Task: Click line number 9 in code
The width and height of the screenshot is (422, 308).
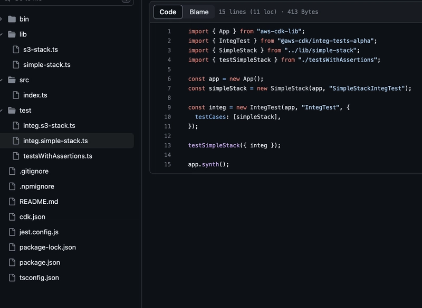Action: [x=169, y=107]
